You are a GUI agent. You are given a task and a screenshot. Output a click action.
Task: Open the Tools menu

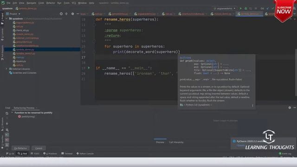pyautogui.click(x=66, y=3)
